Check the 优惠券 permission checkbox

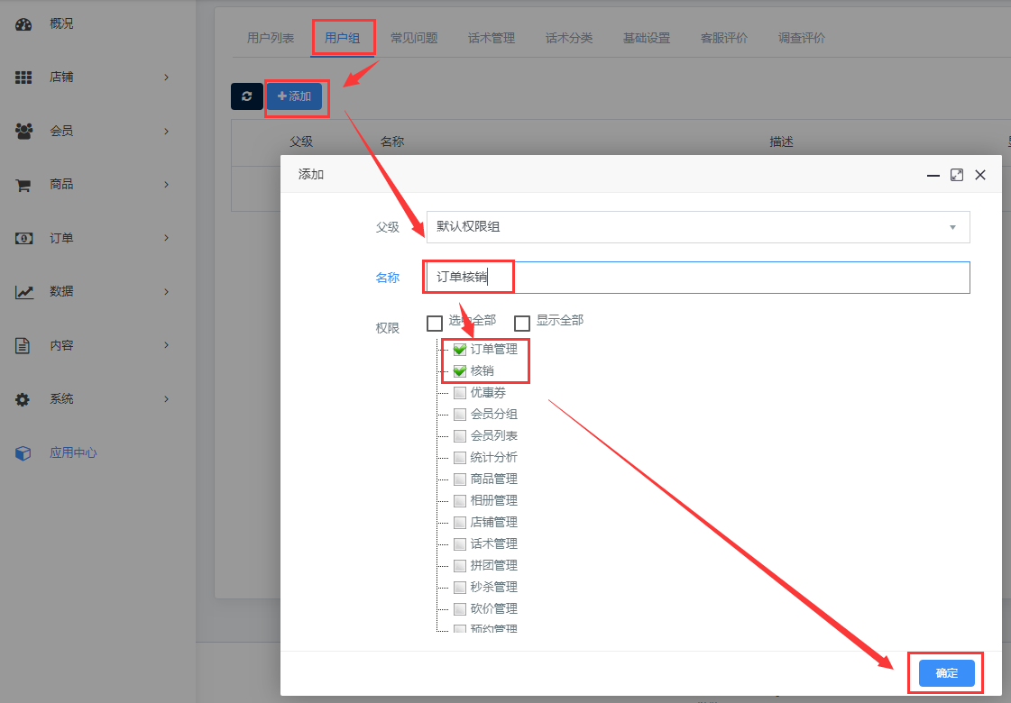(x=460, y=393)
